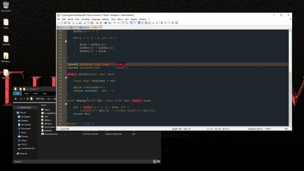304x171 pixels.
Task: Open Explorer recent locations dropdown arrow
Action: 24,99
